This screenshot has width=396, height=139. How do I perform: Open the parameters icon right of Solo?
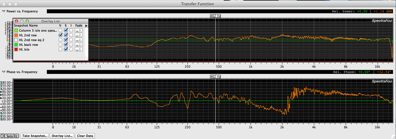(x=17, y=136)
